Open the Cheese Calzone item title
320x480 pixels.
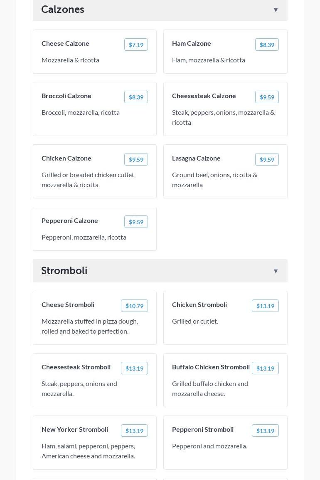pos(65,43)
